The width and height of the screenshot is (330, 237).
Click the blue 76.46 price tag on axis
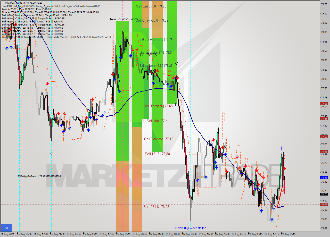pos(324,178)
